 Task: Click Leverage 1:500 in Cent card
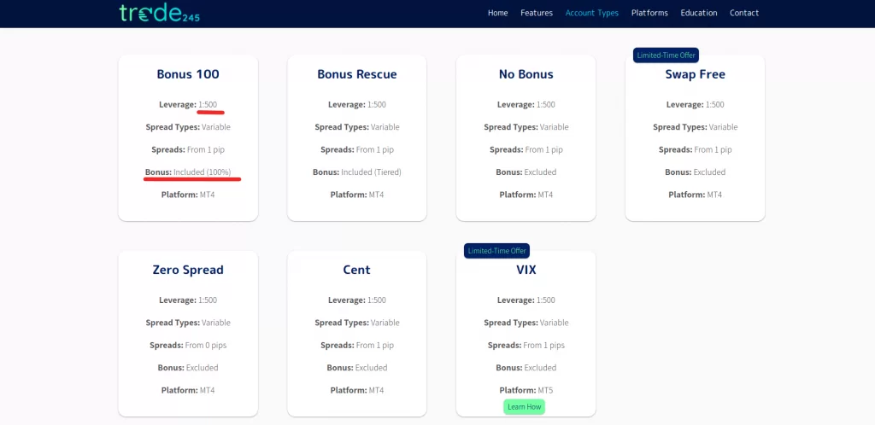pos(357,300)
